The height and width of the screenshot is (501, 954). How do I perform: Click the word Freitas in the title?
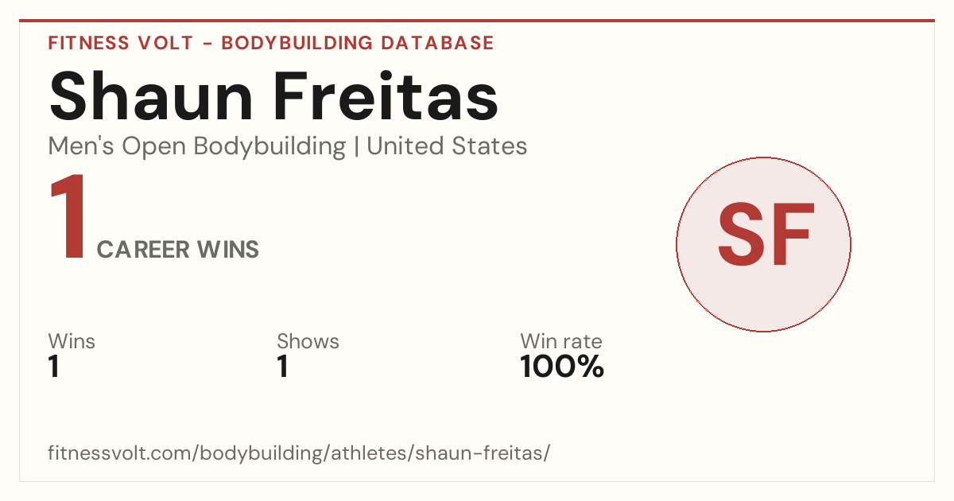(x=387, y=96)
